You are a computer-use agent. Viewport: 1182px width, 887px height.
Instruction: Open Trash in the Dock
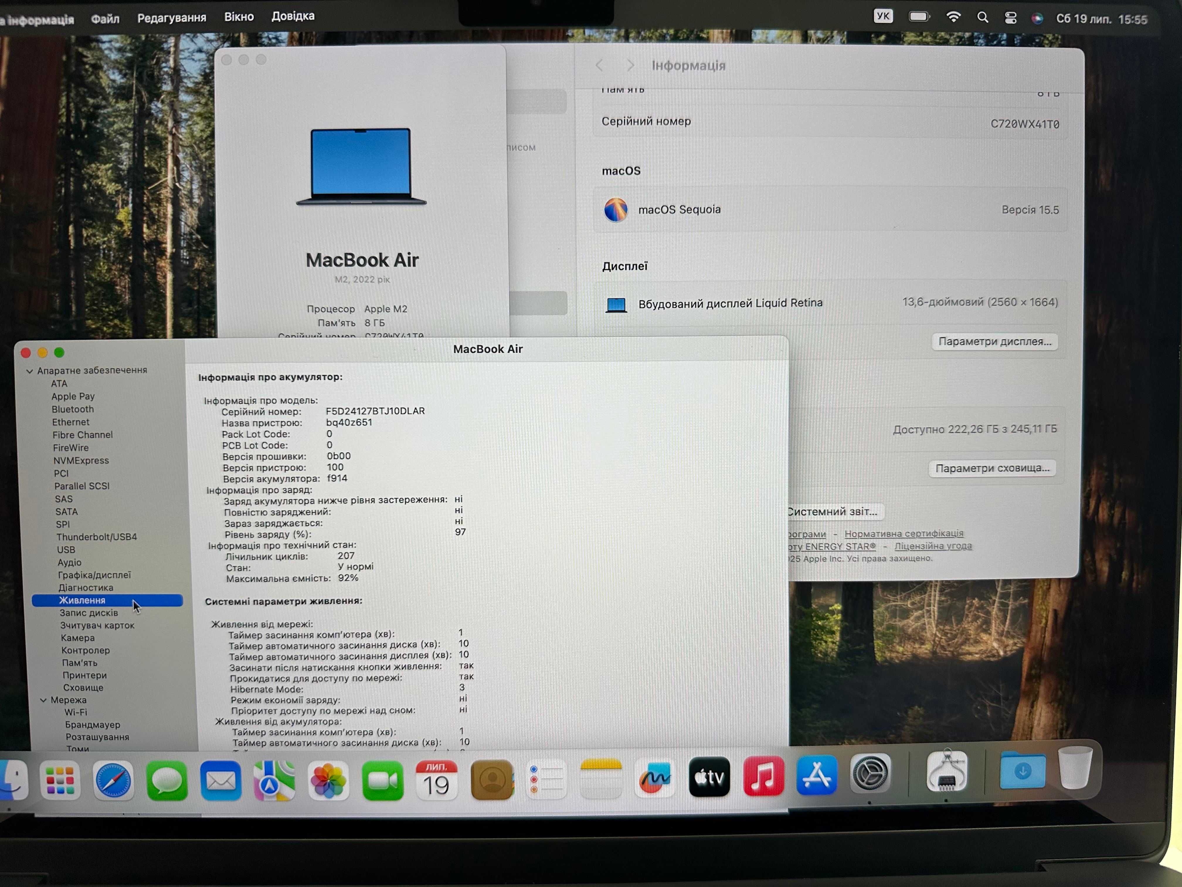1075,767
